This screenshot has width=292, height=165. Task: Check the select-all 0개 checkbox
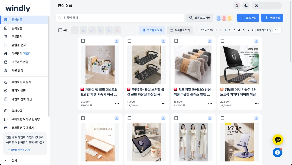coord(60,30)
